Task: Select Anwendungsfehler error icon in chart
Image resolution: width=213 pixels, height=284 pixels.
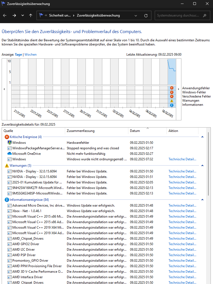Action: click(x=172, y=88)
